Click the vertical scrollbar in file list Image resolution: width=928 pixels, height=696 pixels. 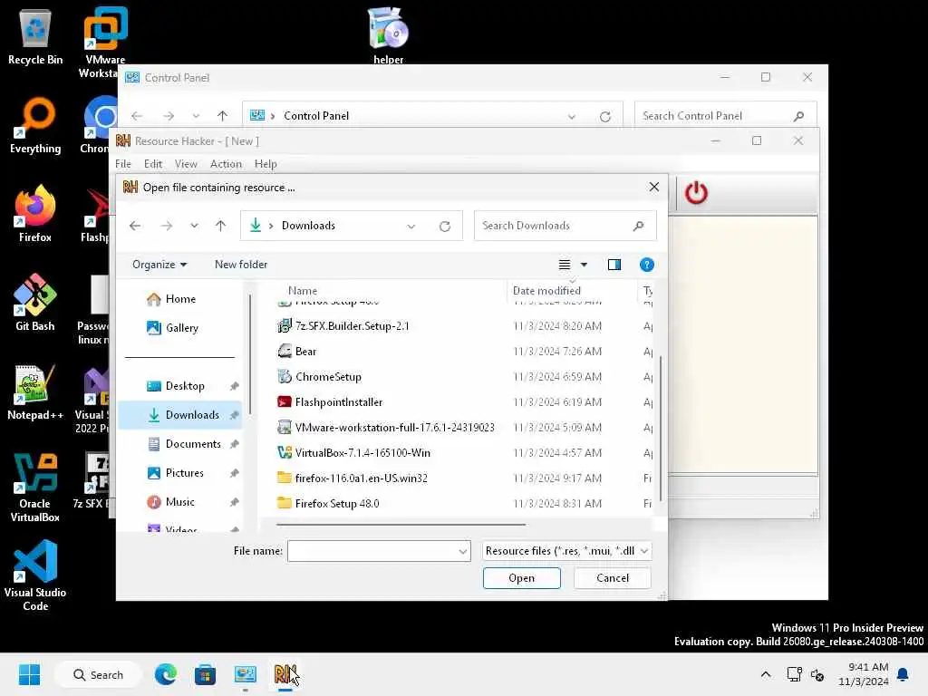661,428
